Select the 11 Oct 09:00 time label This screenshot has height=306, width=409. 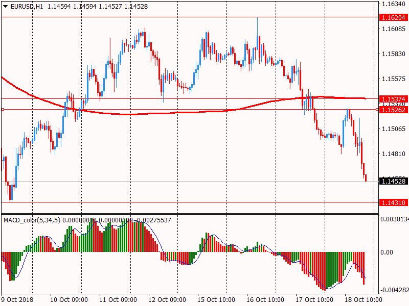click(118, 300)
